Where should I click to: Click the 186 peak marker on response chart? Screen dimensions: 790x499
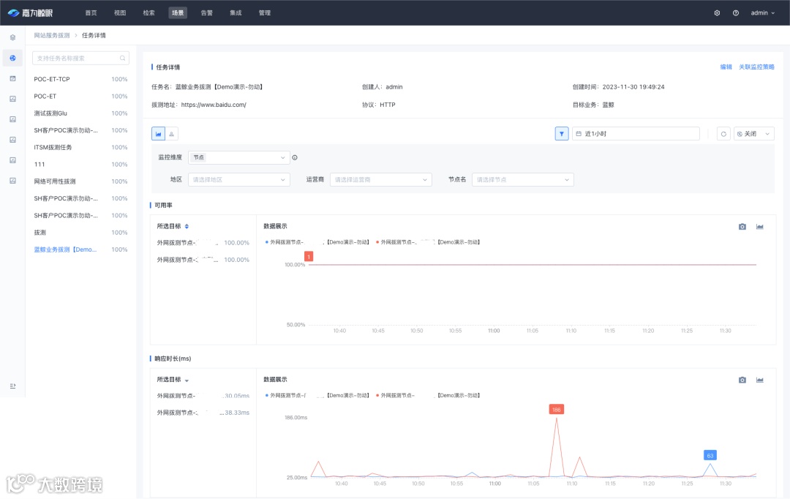(556, 410)
